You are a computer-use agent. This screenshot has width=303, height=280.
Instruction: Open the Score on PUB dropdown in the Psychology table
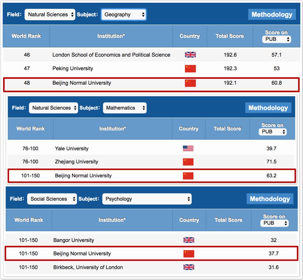[274, 223]
